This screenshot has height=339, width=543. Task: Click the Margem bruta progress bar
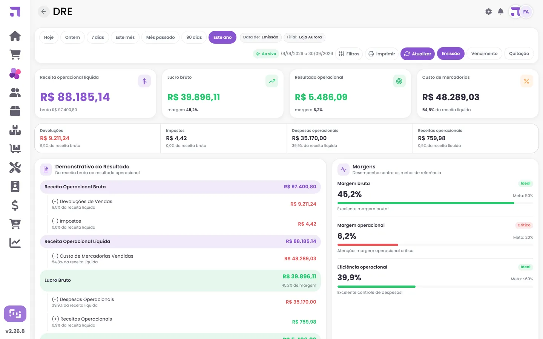[x=435, y=203]
